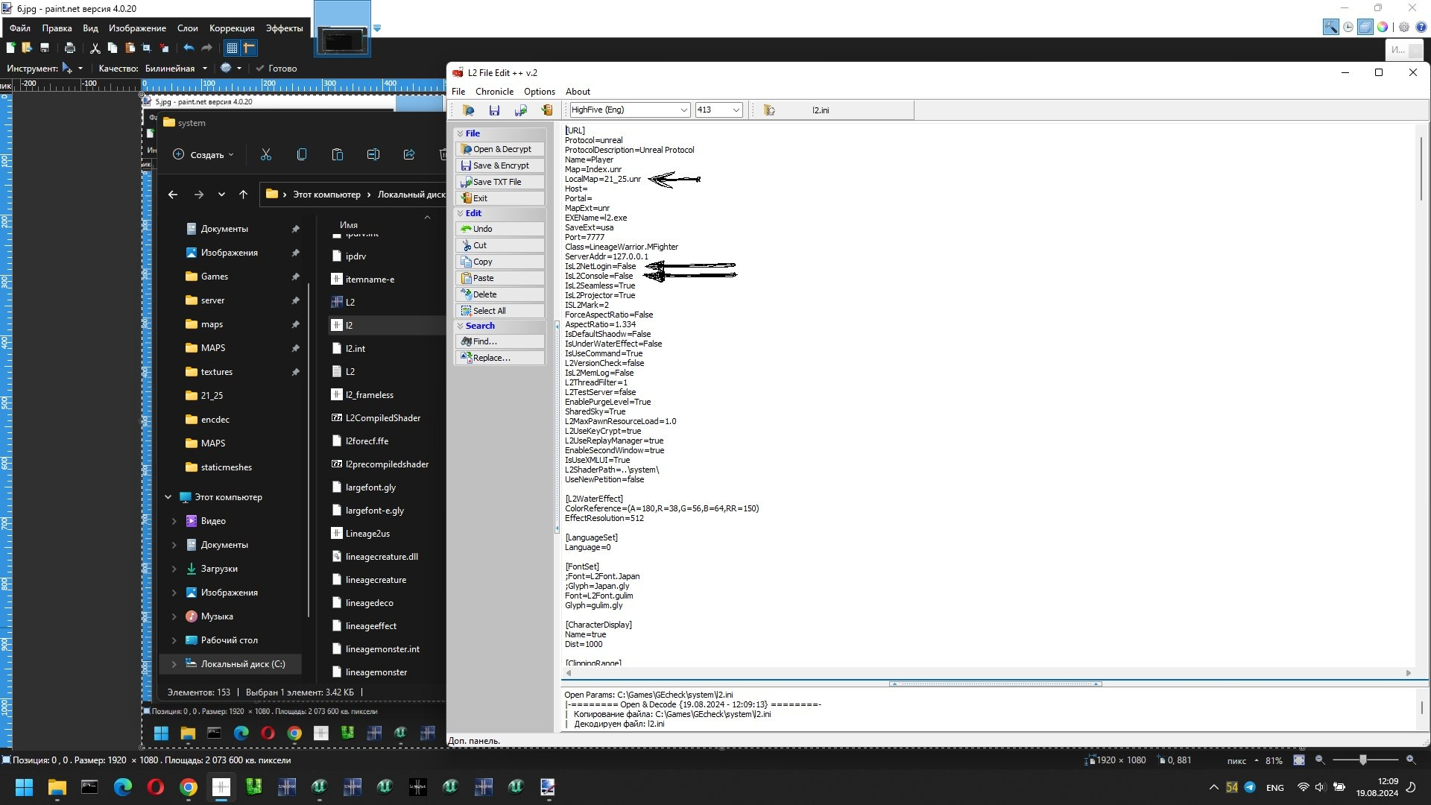Select the HighFive (Eng) dropdown
This screenshot has width=1431, height=805.
(626, 109)
